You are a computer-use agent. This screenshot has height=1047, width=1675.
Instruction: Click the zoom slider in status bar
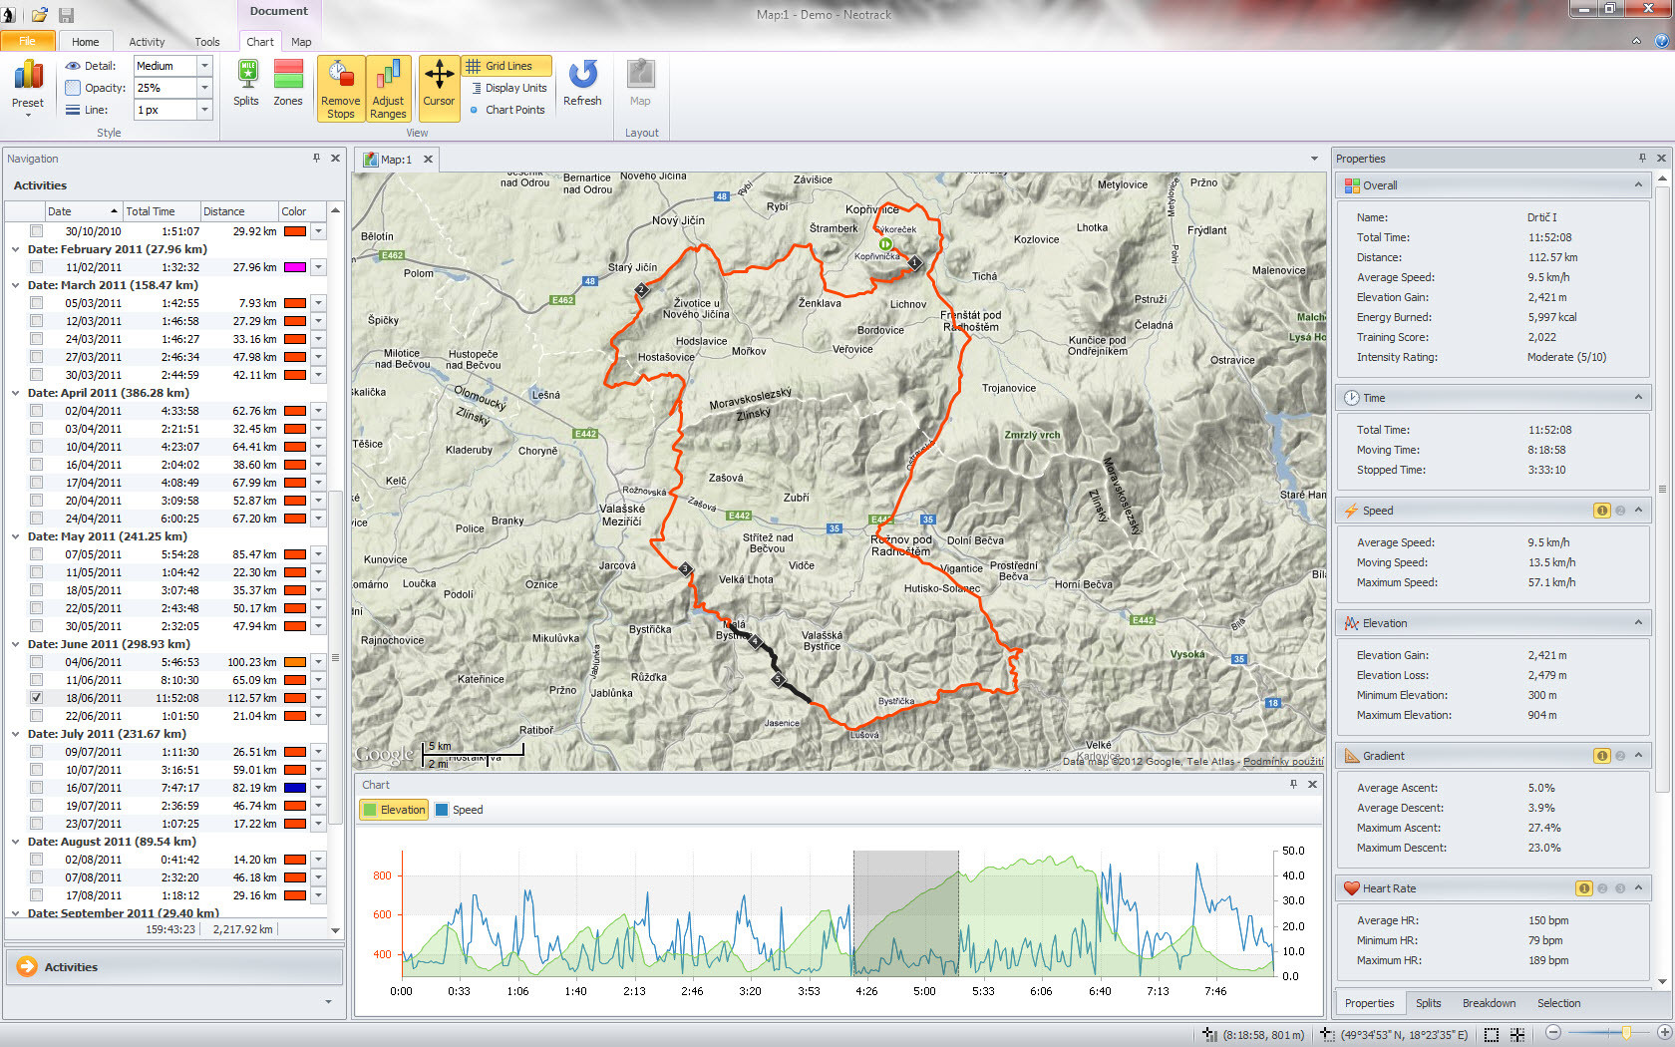click(x=1626, y=1034)
